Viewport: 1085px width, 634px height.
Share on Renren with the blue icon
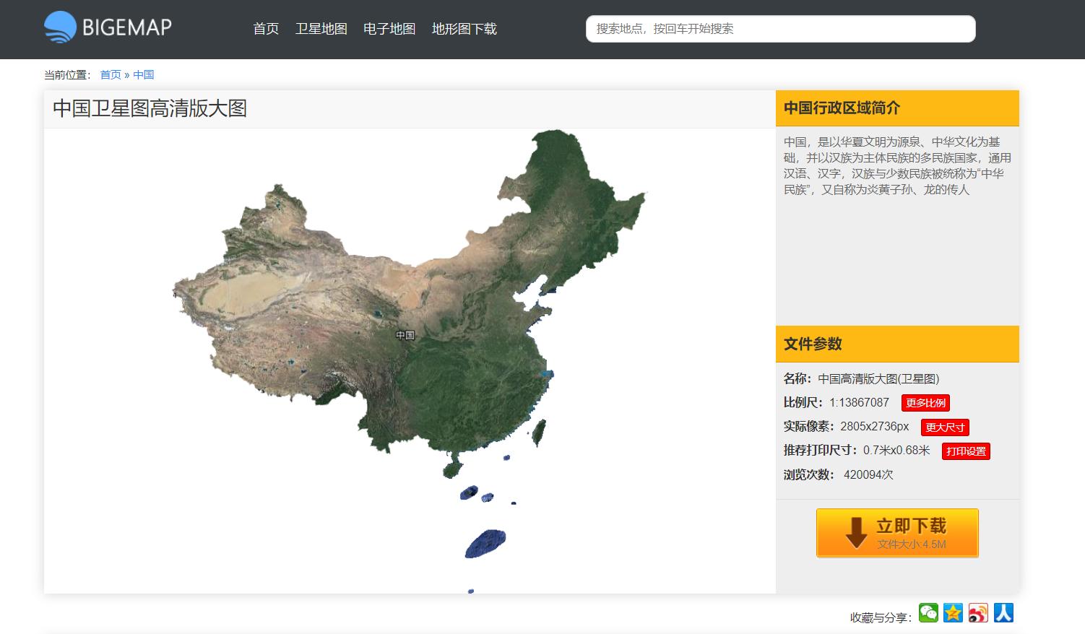click(1003, 612)
